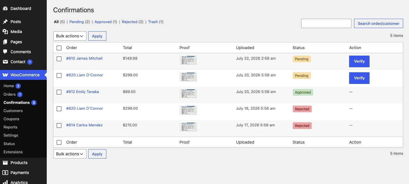Open WooCommerce Status submenu
Screen dimensions: 409x184
pos(9,144)
